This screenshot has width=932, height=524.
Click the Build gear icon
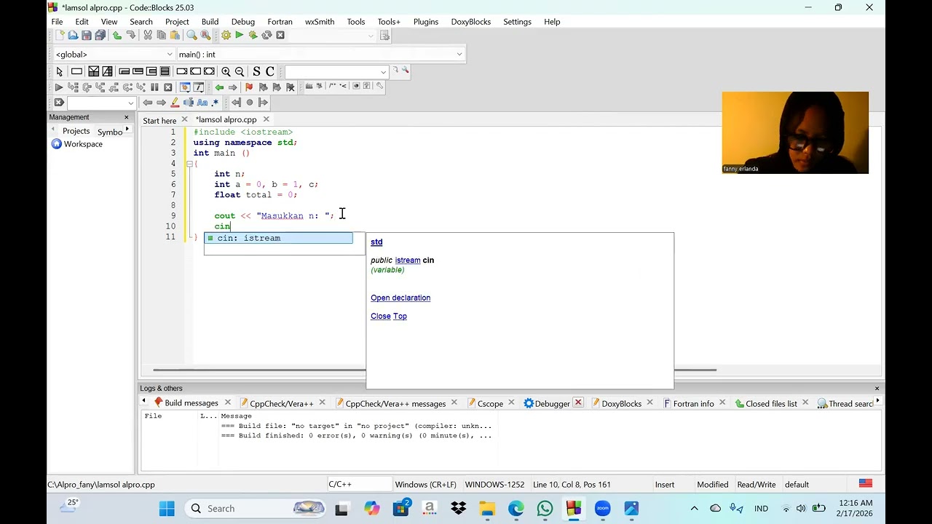pos(226,35)
